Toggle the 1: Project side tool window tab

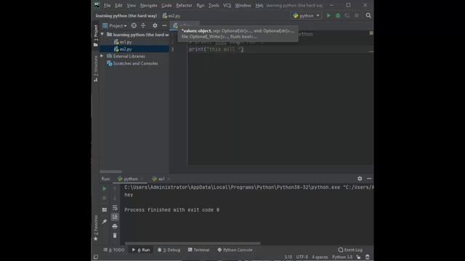[95, 36]
